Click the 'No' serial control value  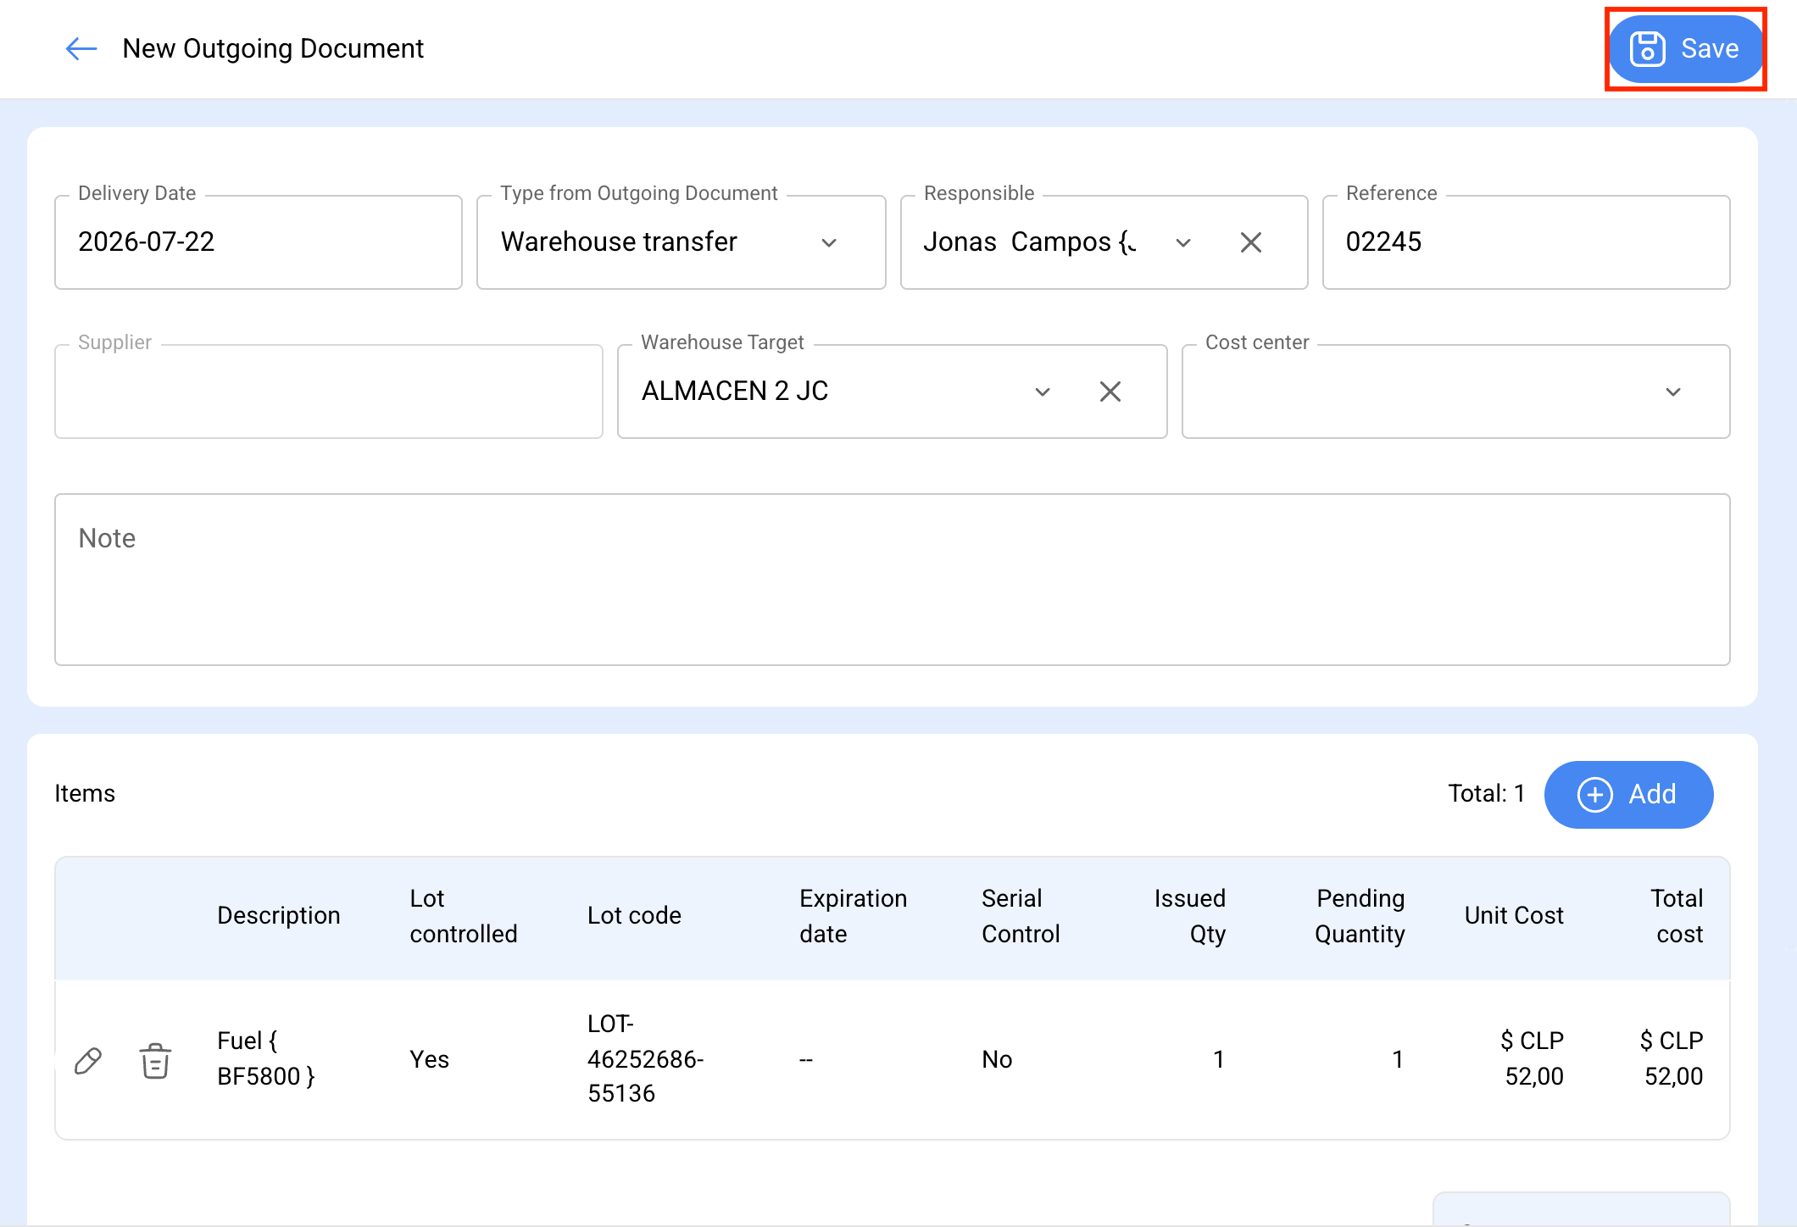tap(998, 1060)
